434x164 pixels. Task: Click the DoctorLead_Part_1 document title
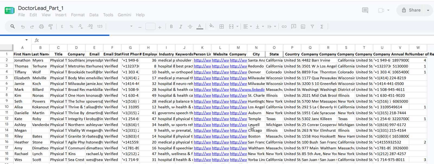41,8
